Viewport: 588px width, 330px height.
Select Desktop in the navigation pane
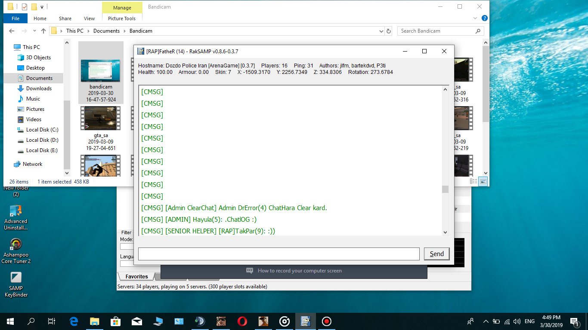click(x=35, y=68)
